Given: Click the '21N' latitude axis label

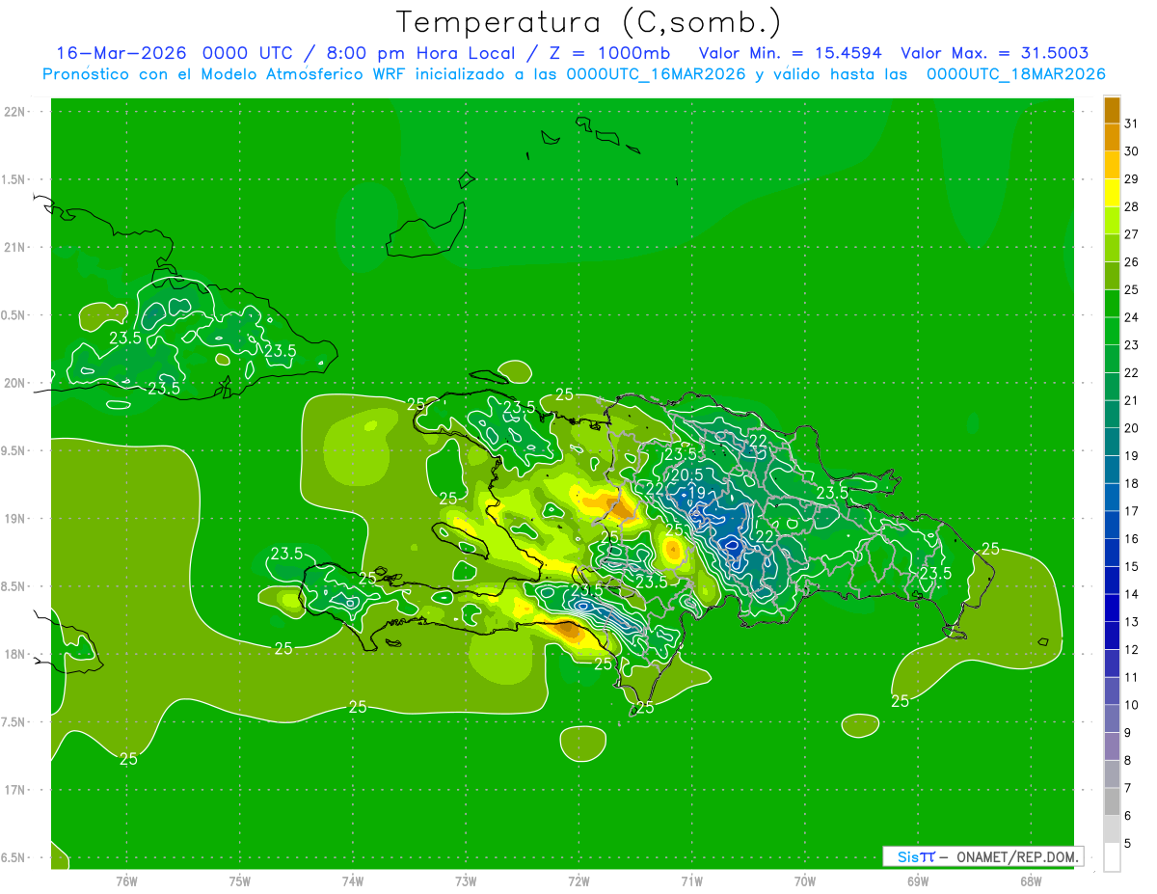Looking at the screenshot, I should tap(14, 247).
